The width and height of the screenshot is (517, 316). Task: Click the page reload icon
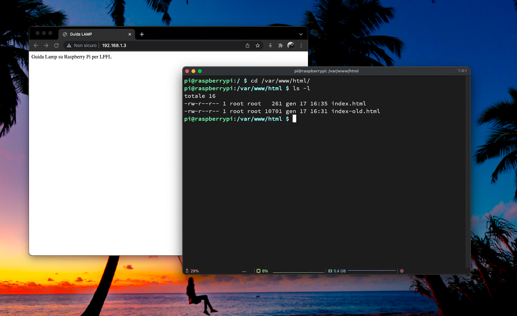(x=56, y=45)
